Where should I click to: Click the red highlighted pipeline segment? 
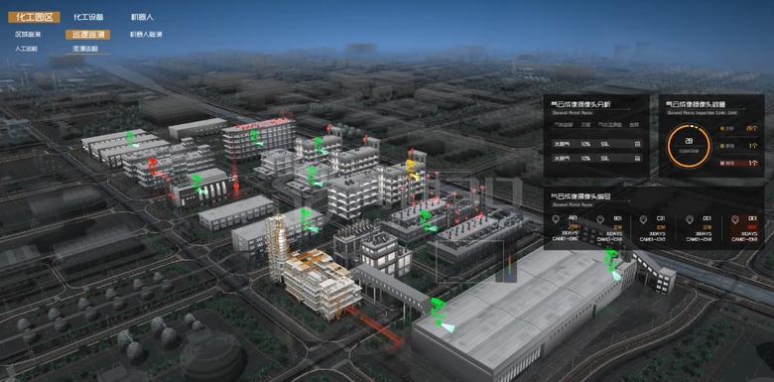pyautogui.click(x=376, y=325)
